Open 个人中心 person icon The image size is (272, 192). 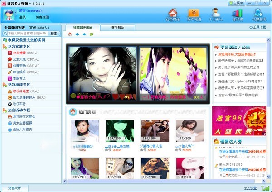pos(215,13)
